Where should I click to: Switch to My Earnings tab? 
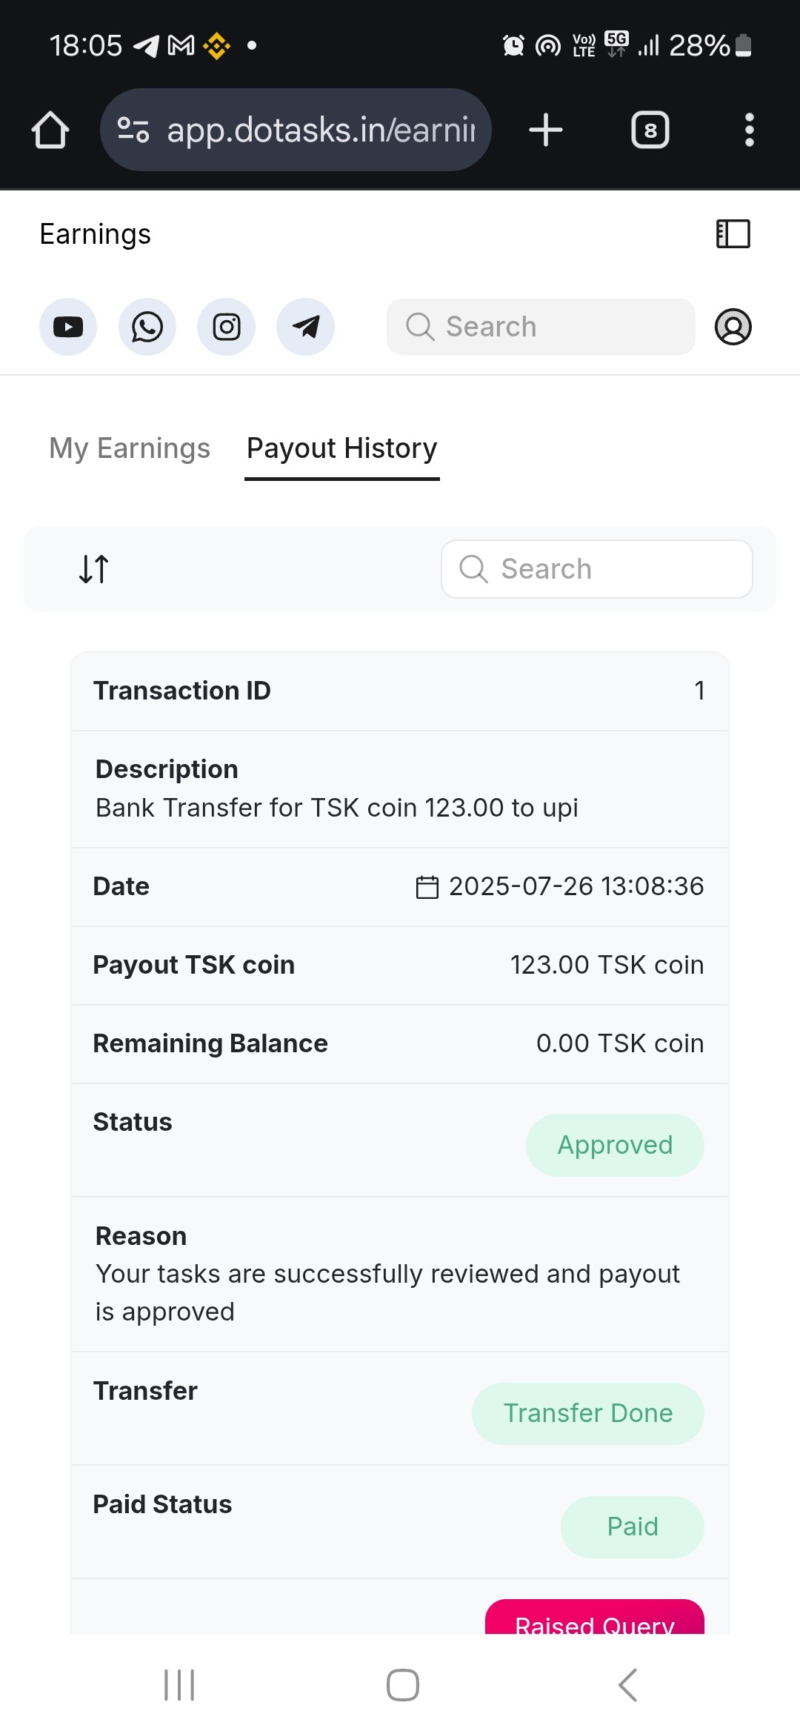coord(130,448)
